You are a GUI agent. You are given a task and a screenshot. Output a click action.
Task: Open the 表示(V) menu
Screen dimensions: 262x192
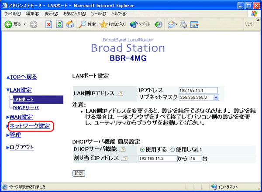click(x=51, y=13)
